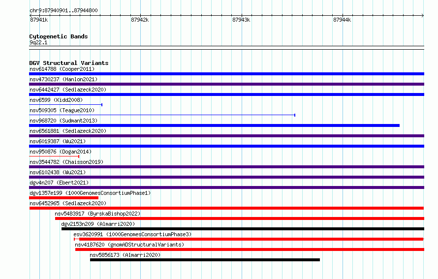Open nsv950876 (Dogan2014) label
The height and width of the screenshot is (279, 438).
pyautogui.click(x=61, y=152)
